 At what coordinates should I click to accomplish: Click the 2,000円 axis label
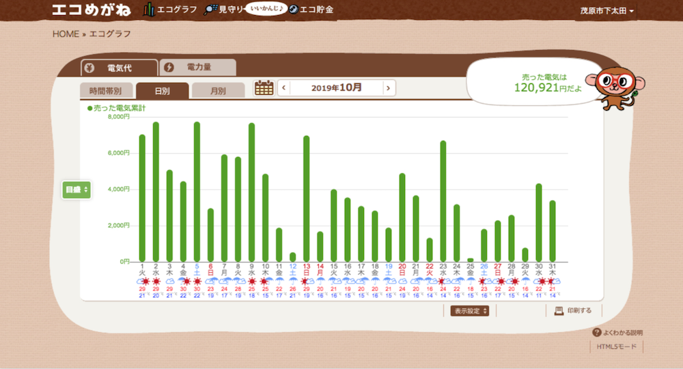point(119,225)
